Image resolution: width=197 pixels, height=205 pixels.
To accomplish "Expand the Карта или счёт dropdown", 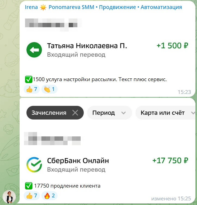I will pyautogui.click(x=166, y=113).
